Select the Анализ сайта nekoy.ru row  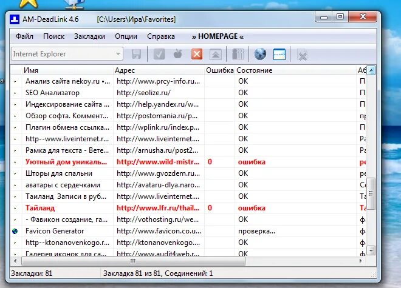tap(188, 81)
